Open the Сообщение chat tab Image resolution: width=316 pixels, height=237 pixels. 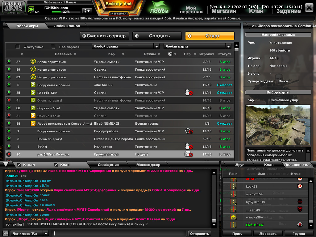[x=108, y=165]
